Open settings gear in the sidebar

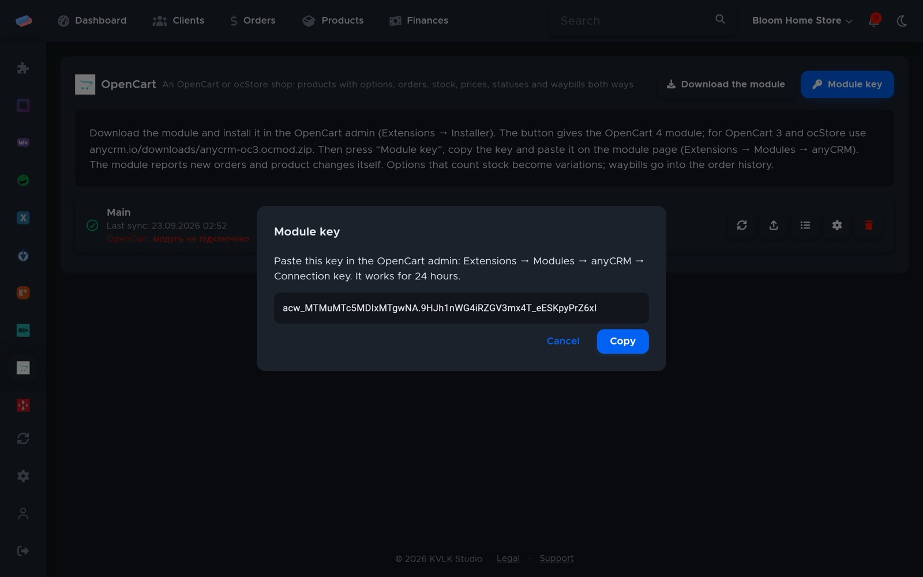(x=23, y=476)
